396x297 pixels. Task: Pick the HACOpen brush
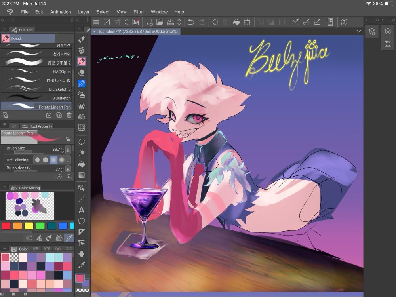tap(36, 72)
